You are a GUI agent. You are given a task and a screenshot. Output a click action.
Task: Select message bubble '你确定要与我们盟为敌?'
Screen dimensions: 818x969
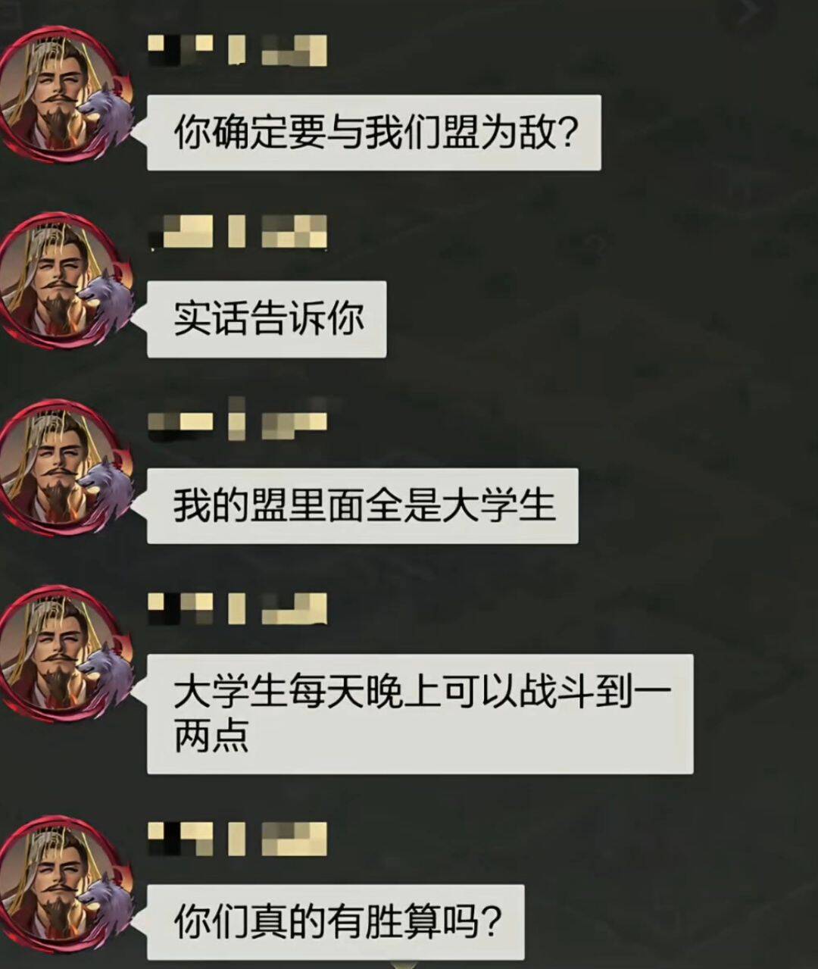(x=373, y=133)
